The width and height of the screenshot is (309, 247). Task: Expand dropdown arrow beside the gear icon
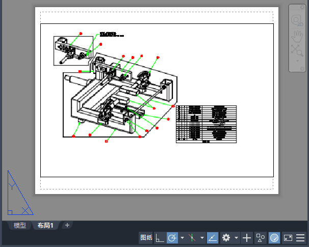click(236, 238)
